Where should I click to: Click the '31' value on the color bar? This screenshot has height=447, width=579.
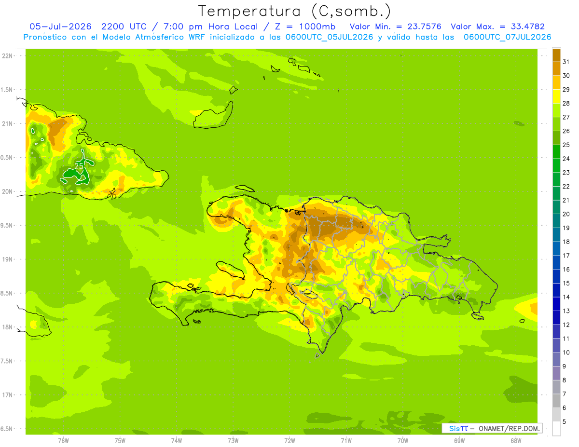(566, 62)
